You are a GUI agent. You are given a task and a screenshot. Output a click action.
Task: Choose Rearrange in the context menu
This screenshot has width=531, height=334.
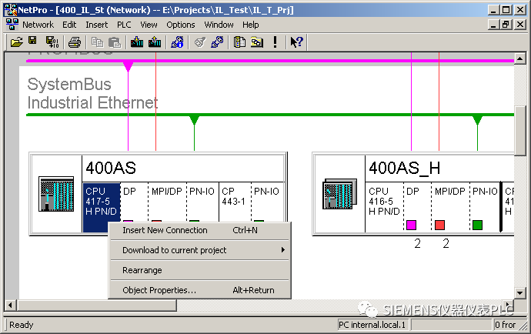(x=199, y=270)
